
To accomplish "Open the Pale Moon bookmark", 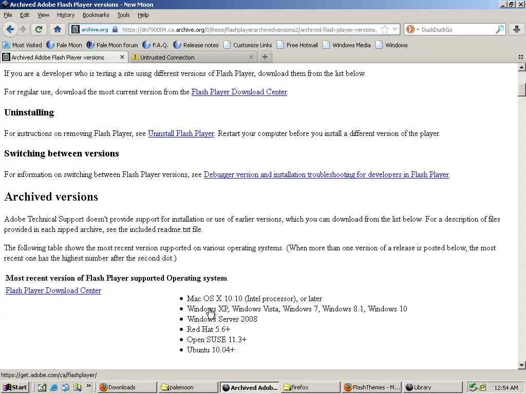I will pos(64,45).
